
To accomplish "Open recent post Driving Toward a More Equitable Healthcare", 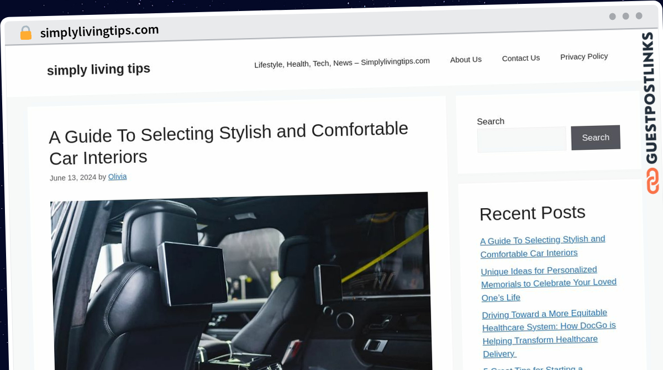I will [x=549, y=333].
